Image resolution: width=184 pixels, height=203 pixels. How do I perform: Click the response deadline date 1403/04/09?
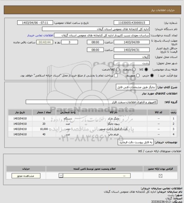pos(132,42)
